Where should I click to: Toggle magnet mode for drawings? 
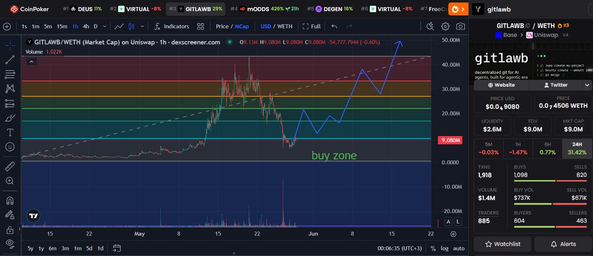point(10,201)
